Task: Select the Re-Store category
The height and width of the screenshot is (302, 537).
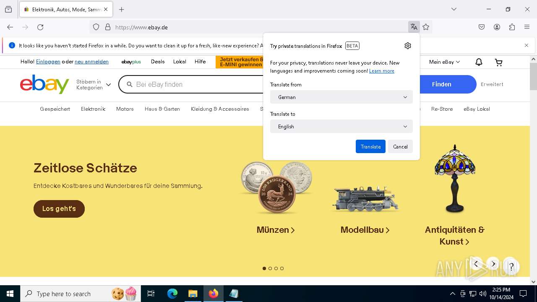Action: [442, 109]
